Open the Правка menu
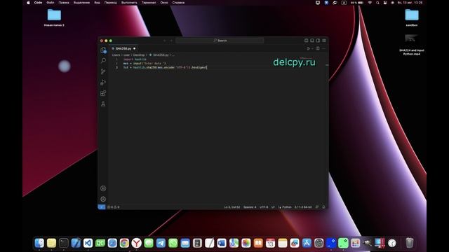Screen dimensions: 449x252 (x=64, y=3)
